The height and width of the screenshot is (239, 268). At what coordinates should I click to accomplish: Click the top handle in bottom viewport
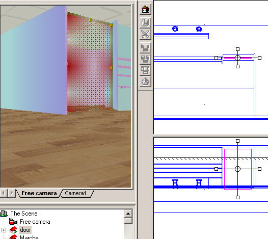click(237, 141)
